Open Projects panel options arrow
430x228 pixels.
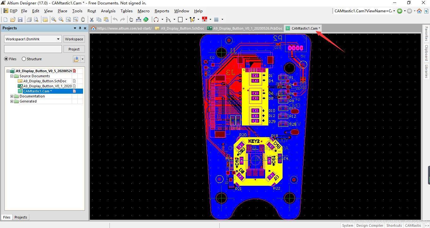click(x=75, y=28)
